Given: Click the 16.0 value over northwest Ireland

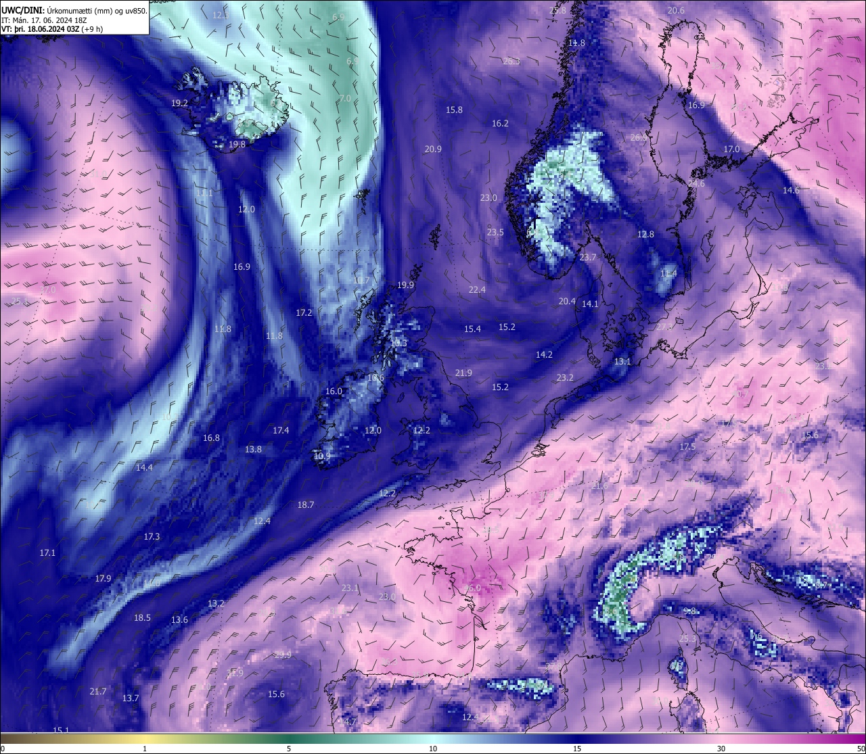Looking at the screenshot, I should click(334, 391).
